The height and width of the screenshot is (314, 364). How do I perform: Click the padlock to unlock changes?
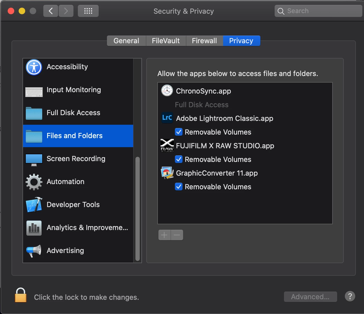21,295
